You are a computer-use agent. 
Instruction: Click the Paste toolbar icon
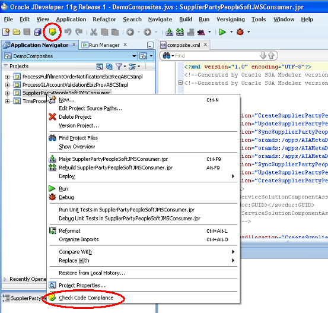(115, 32)
